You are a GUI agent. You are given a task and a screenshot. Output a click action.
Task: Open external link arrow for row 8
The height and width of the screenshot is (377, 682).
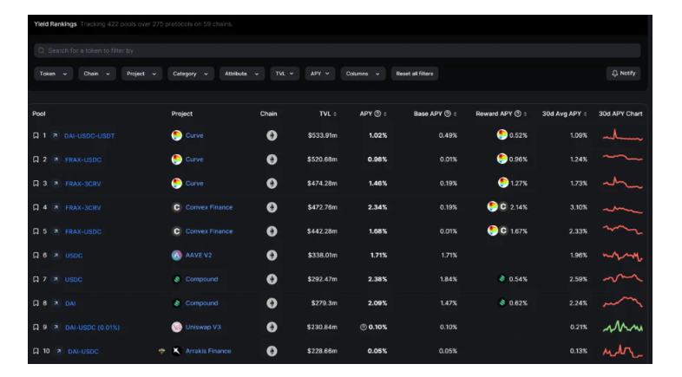56,302
